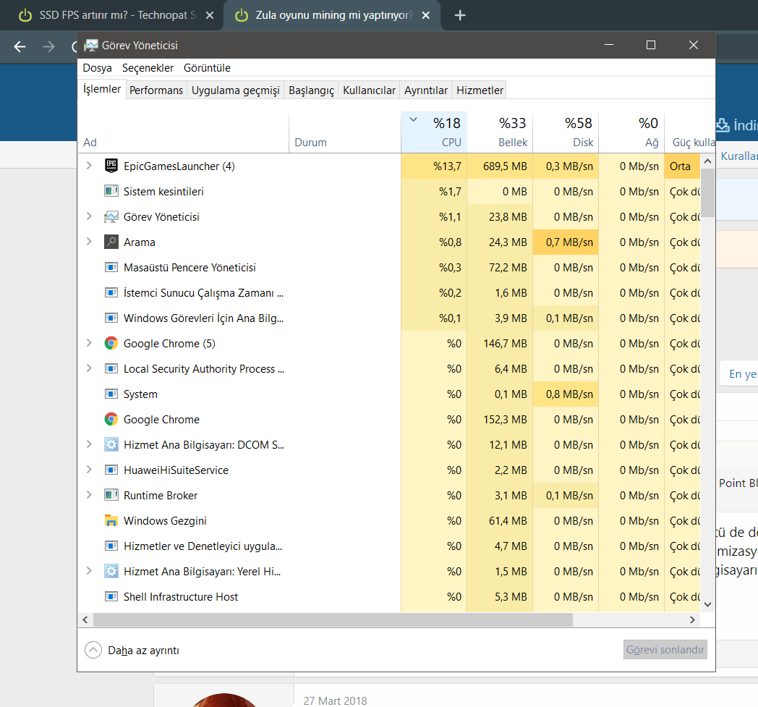The image size is (758, 707).
Task: Click the HuaweiHiSuiteService icon
Action: pyautogui.click(x=111, y=470)
